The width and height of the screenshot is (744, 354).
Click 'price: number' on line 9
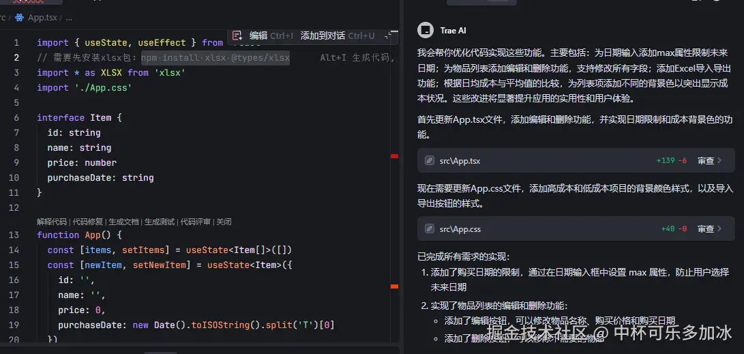82,163
